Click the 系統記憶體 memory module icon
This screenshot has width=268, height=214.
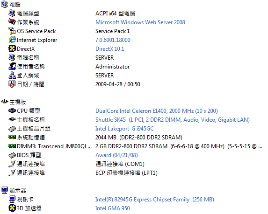(12, 137)
